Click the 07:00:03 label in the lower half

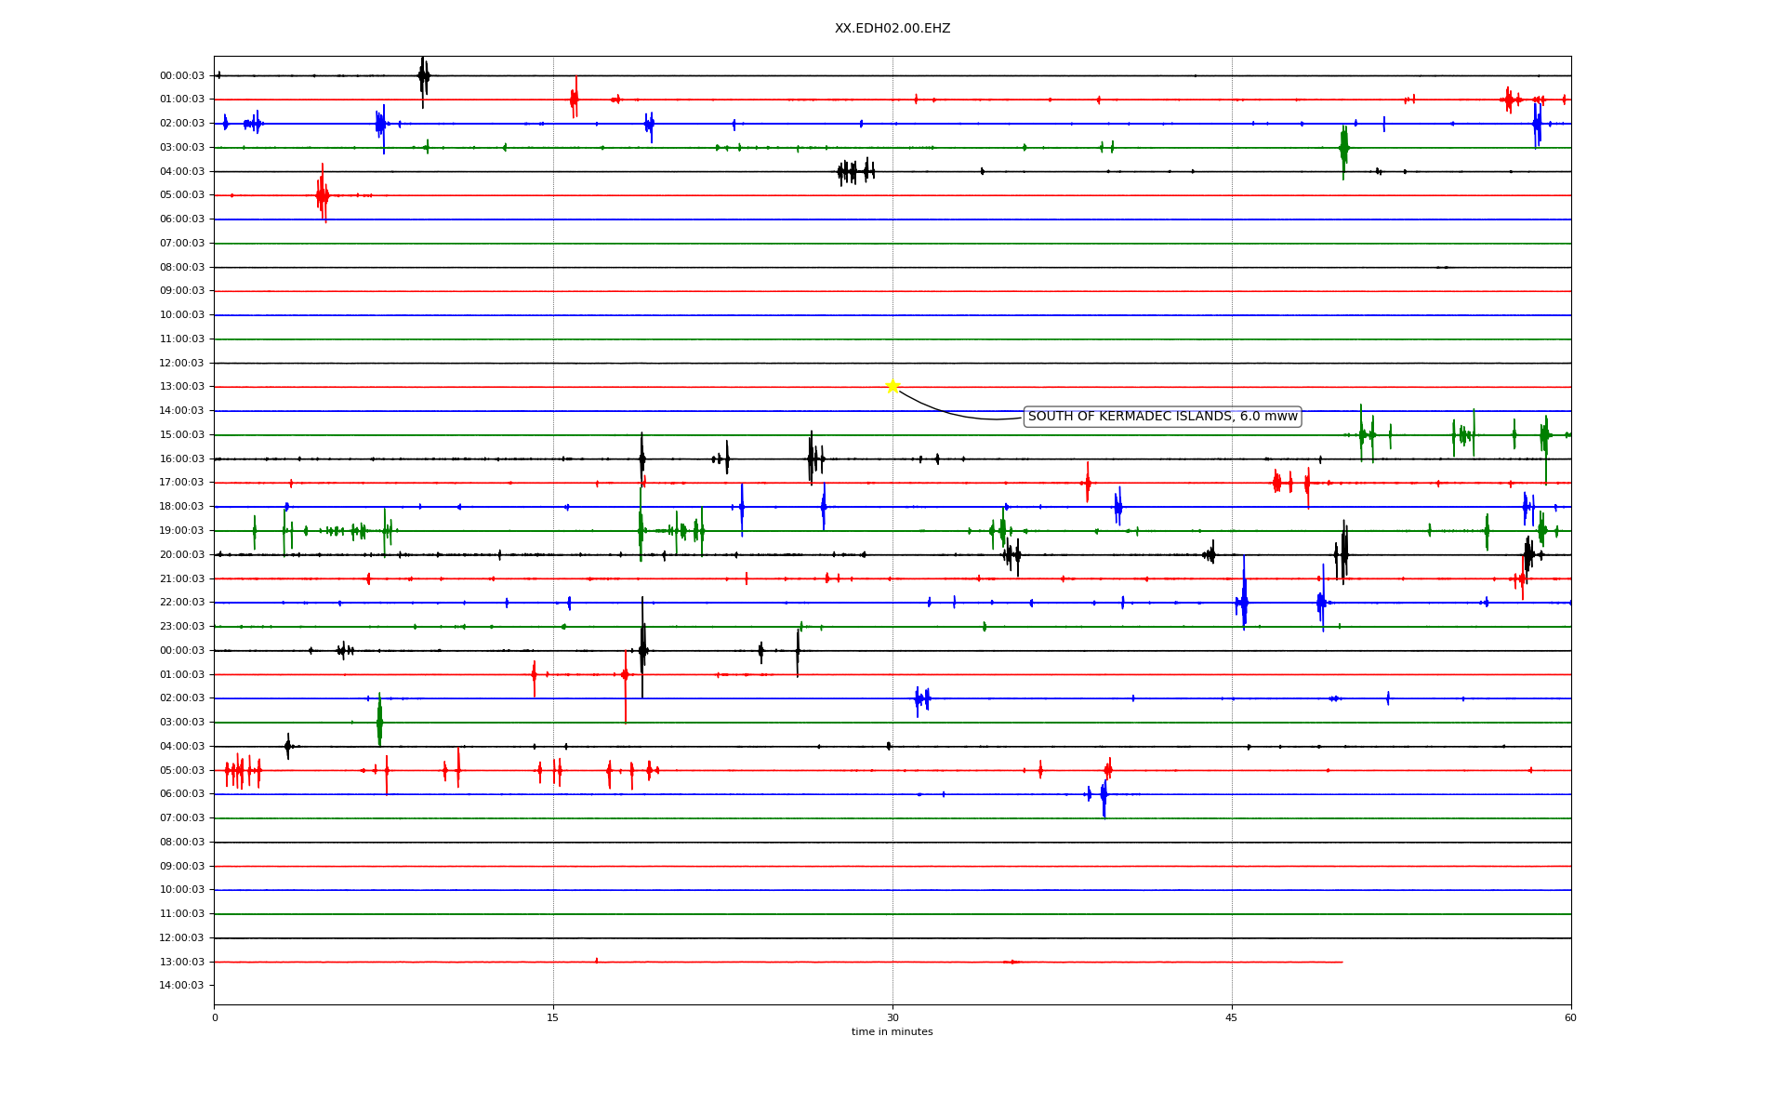[x=181, y=818]
